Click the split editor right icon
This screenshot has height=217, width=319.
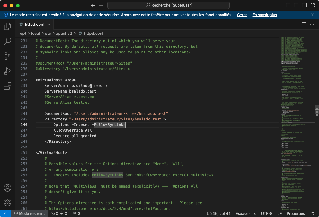click(x=304, y=24)
